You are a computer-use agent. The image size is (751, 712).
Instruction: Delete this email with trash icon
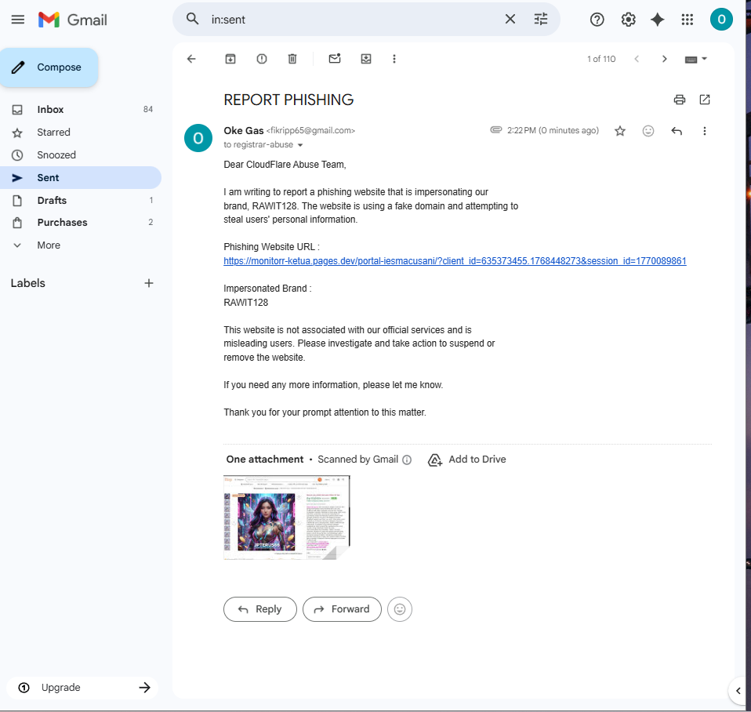pyautogui.click(x=292, y=59)
